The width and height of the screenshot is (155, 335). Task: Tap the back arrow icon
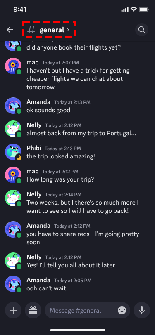(10, 30)
